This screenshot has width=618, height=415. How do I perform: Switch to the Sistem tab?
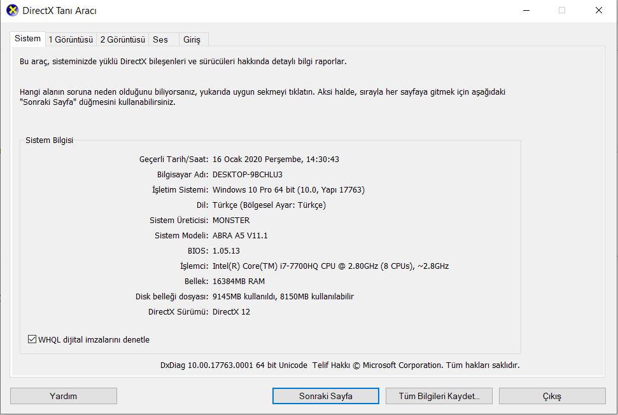[x=28, y=39]
